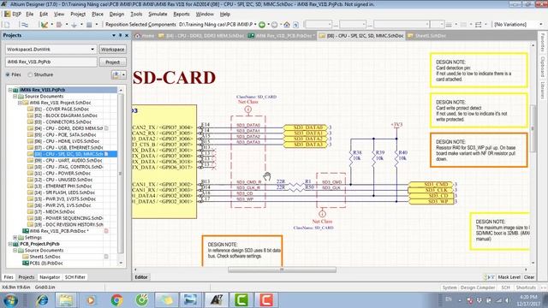Click the Mask Level button
Image resolution: width=548 pixels, height=308 pixels.
tap(509, 277)
